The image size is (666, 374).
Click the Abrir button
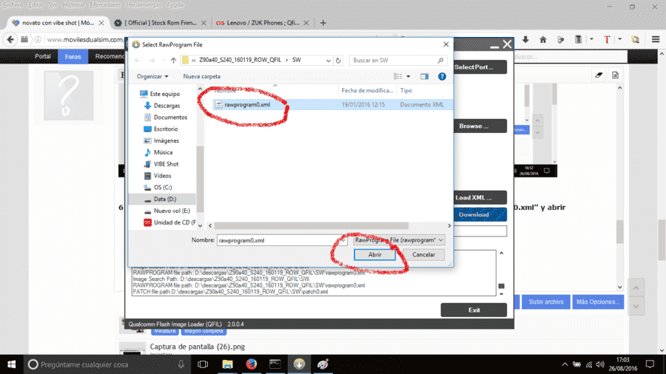coord(374,254)
